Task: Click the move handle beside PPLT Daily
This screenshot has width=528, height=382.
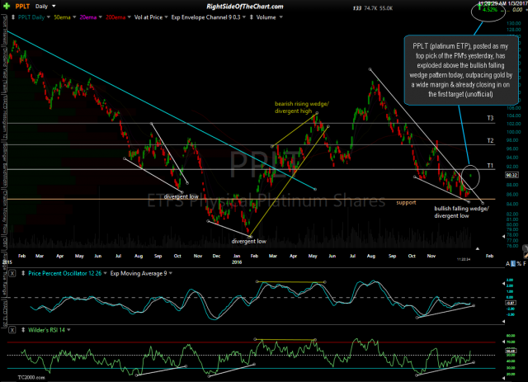Action: 13,17
